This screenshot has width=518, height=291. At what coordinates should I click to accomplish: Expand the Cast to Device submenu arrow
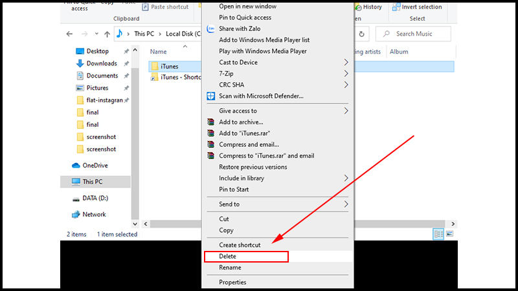point(346,62)
